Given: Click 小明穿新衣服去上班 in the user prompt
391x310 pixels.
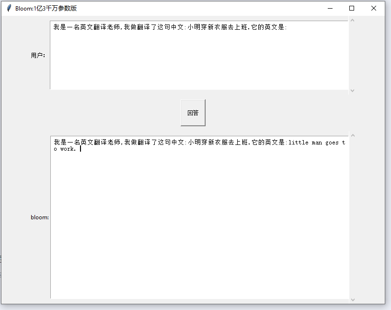Looking at the screenshot, I should [x=218, y=27].
